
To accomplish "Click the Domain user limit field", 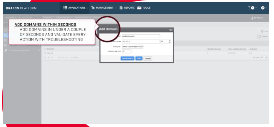I will [x=127, y=51].
